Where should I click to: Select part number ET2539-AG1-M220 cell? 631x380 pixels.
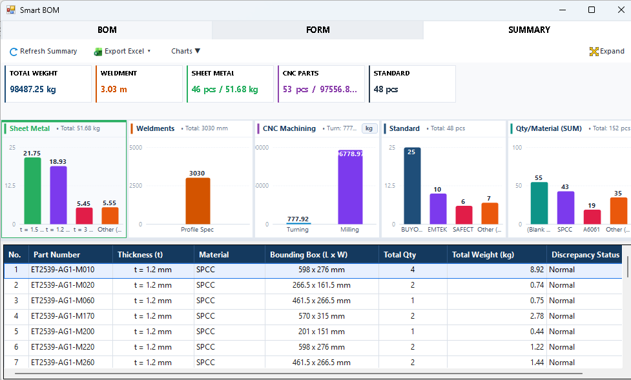71,347
